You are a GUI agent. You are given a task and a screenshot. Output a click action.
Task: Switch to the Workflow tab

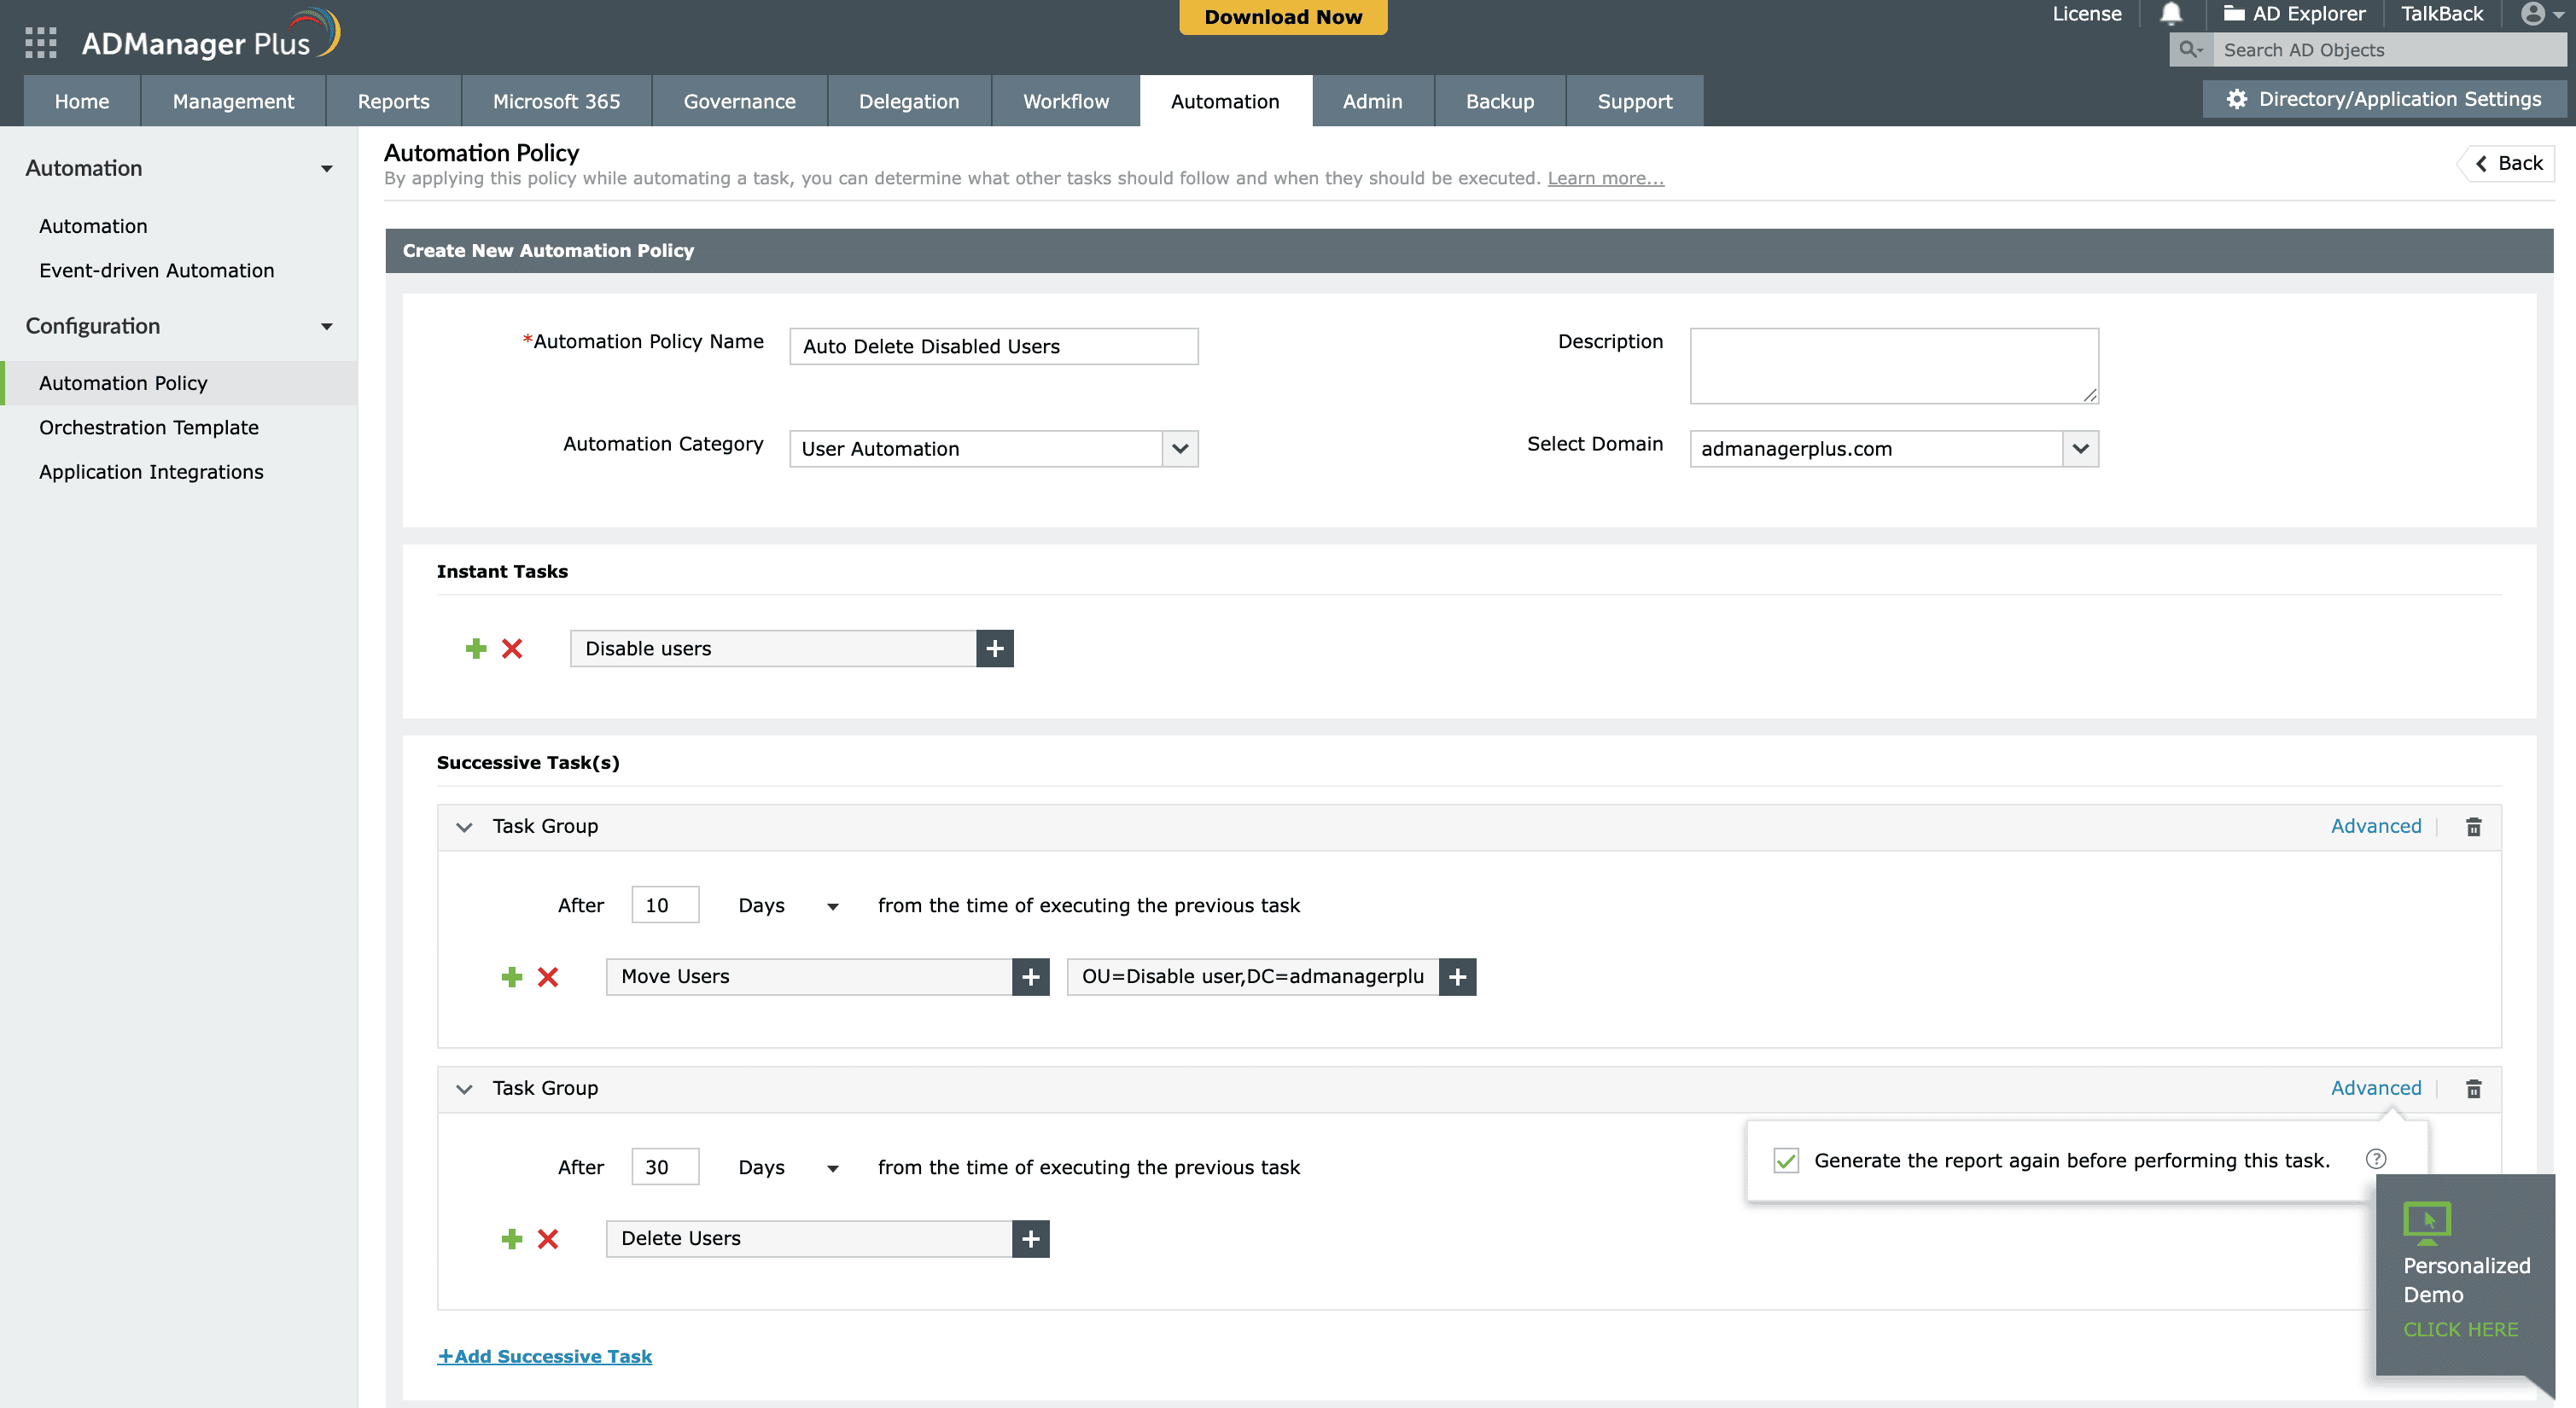coord(1065,100)
